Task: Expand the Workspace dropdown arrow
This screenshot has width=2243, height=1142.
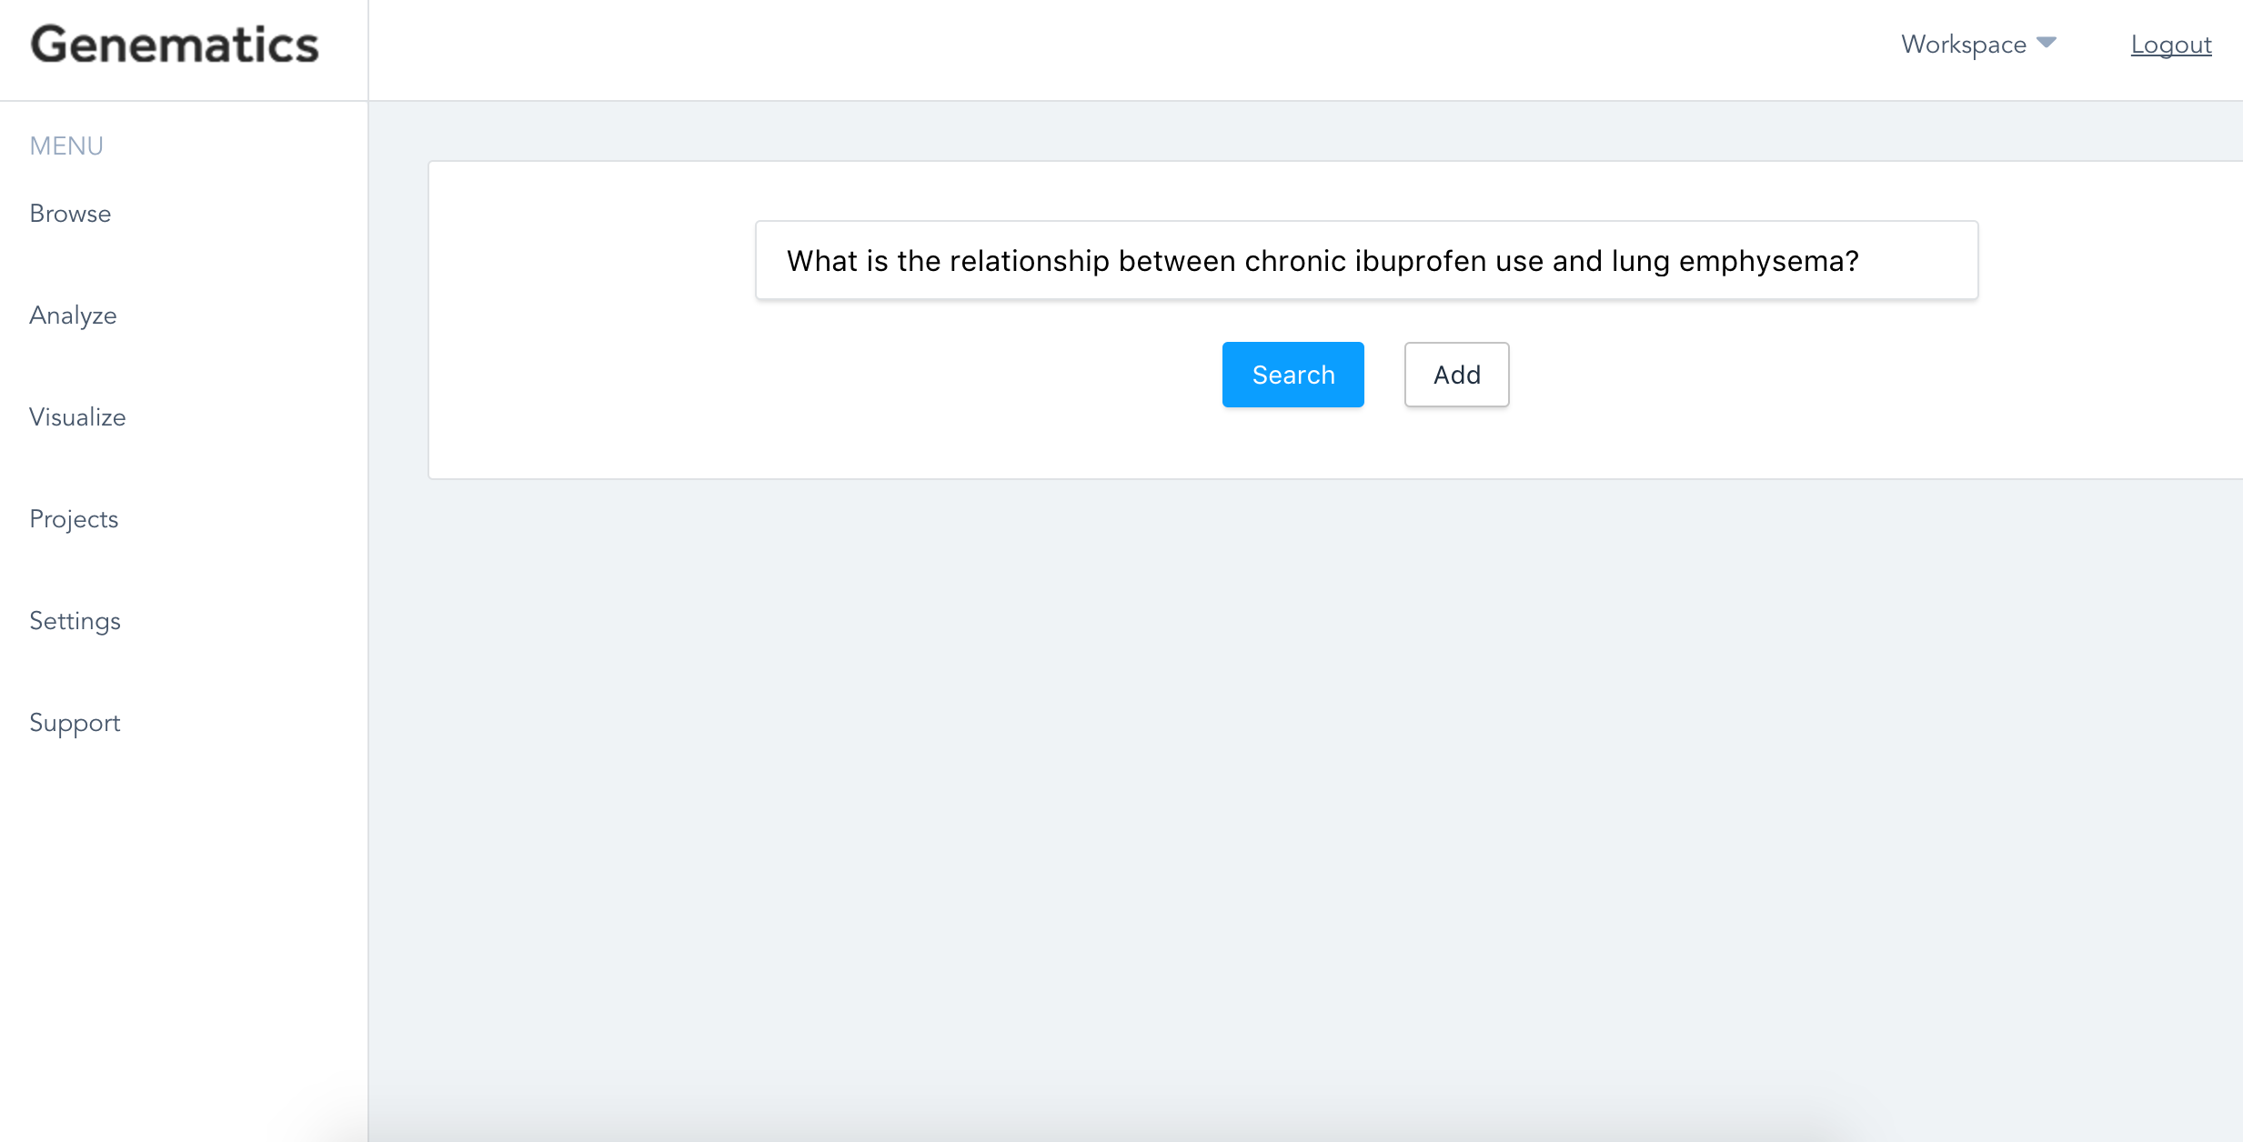Action: 2047,43
